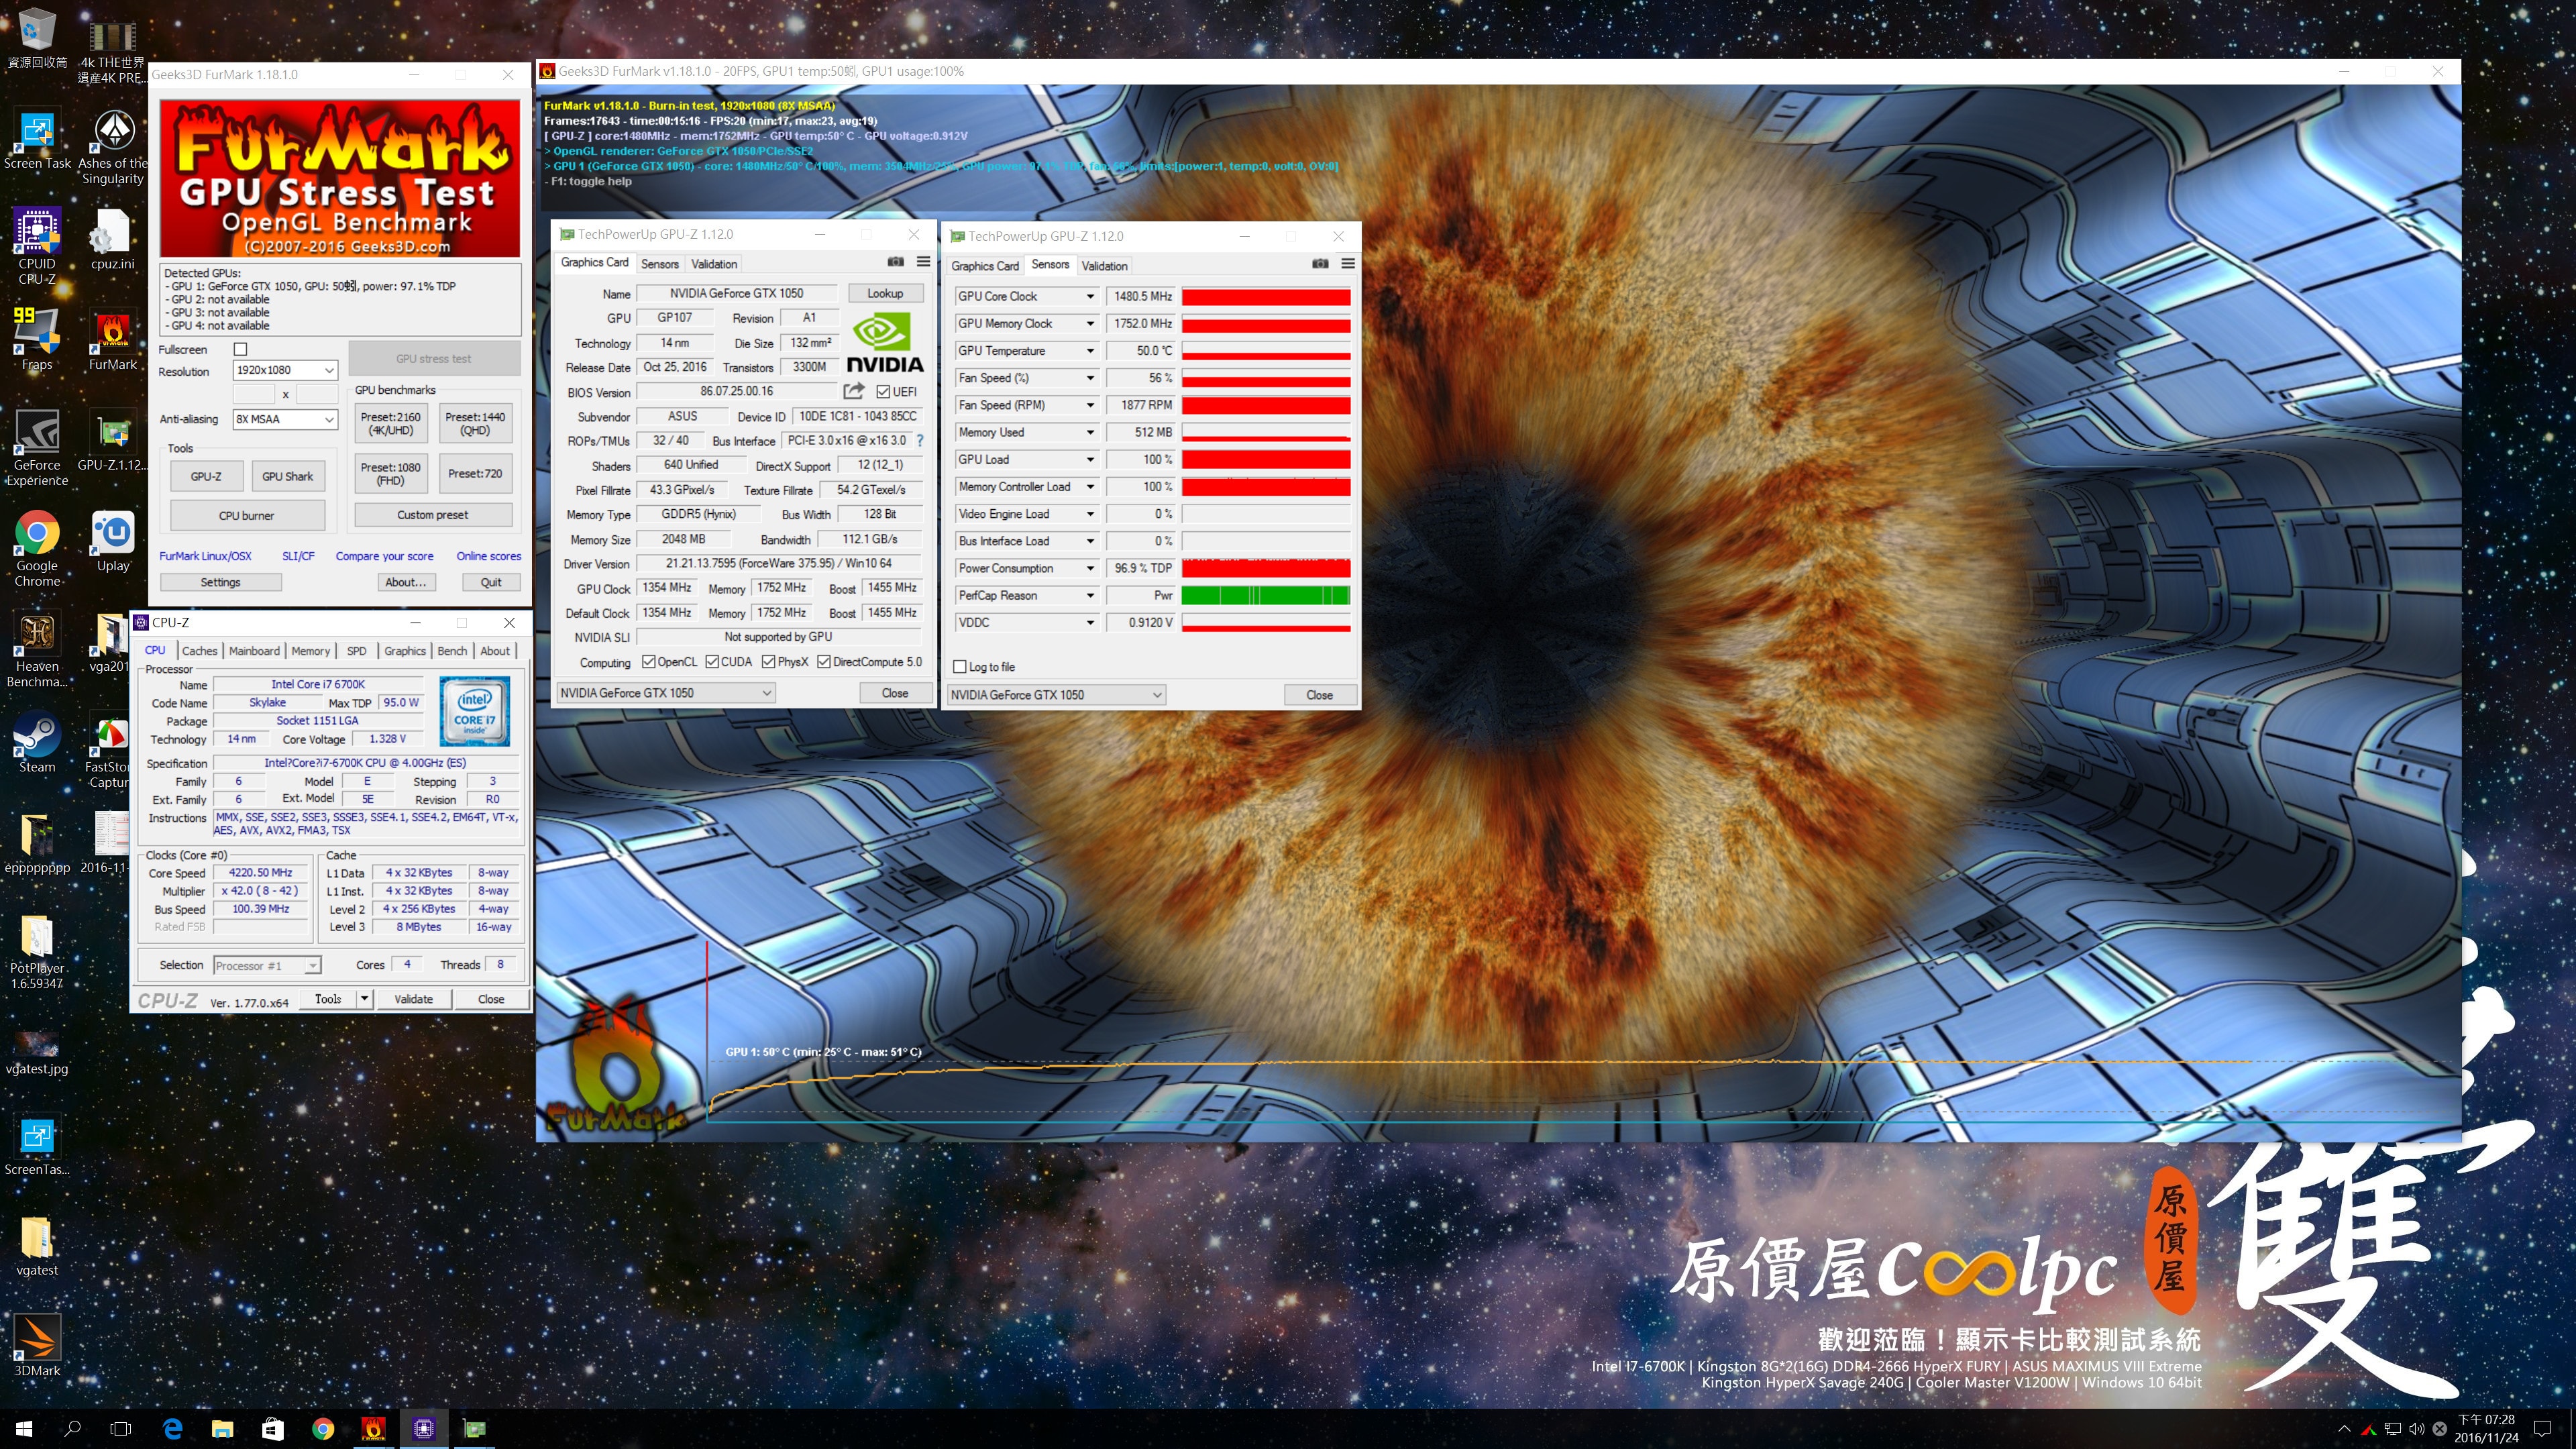Viewport: 2576px width, 1449px height.
Task: Click the NVIDIA logo in GPU-Z
Action: point(884,342)
